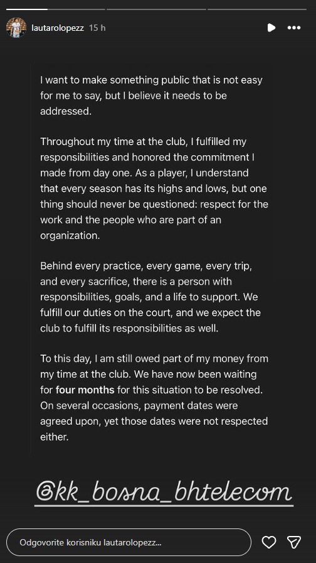The width and height of the screenshot is (316, 563).
Task: Tap paragraph starting 'Throughout my time at the club'
Action: pyautogui.click(x=154, y=189)
